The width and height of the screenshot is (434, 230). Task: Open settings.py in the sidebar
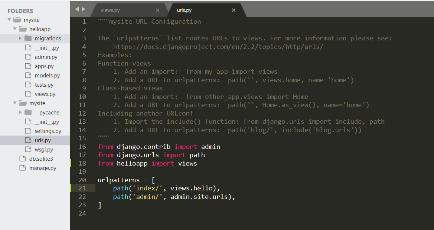coord(48,131)
